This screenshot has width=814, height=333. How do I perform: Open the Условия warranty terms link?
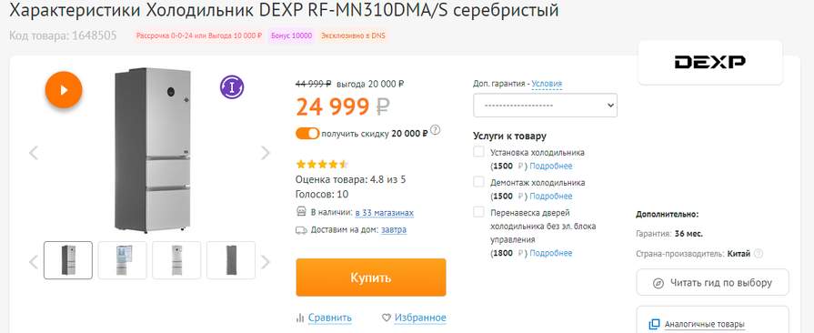click(x=547, y=84)
